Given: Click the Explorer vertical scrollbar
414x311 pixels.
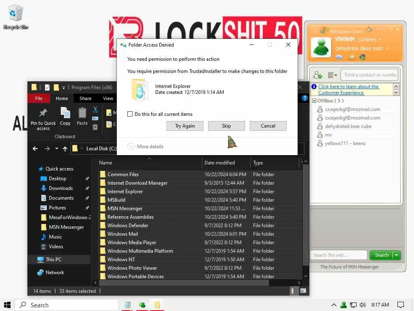Looking at the screenshot, I should (x=306, y=215).
